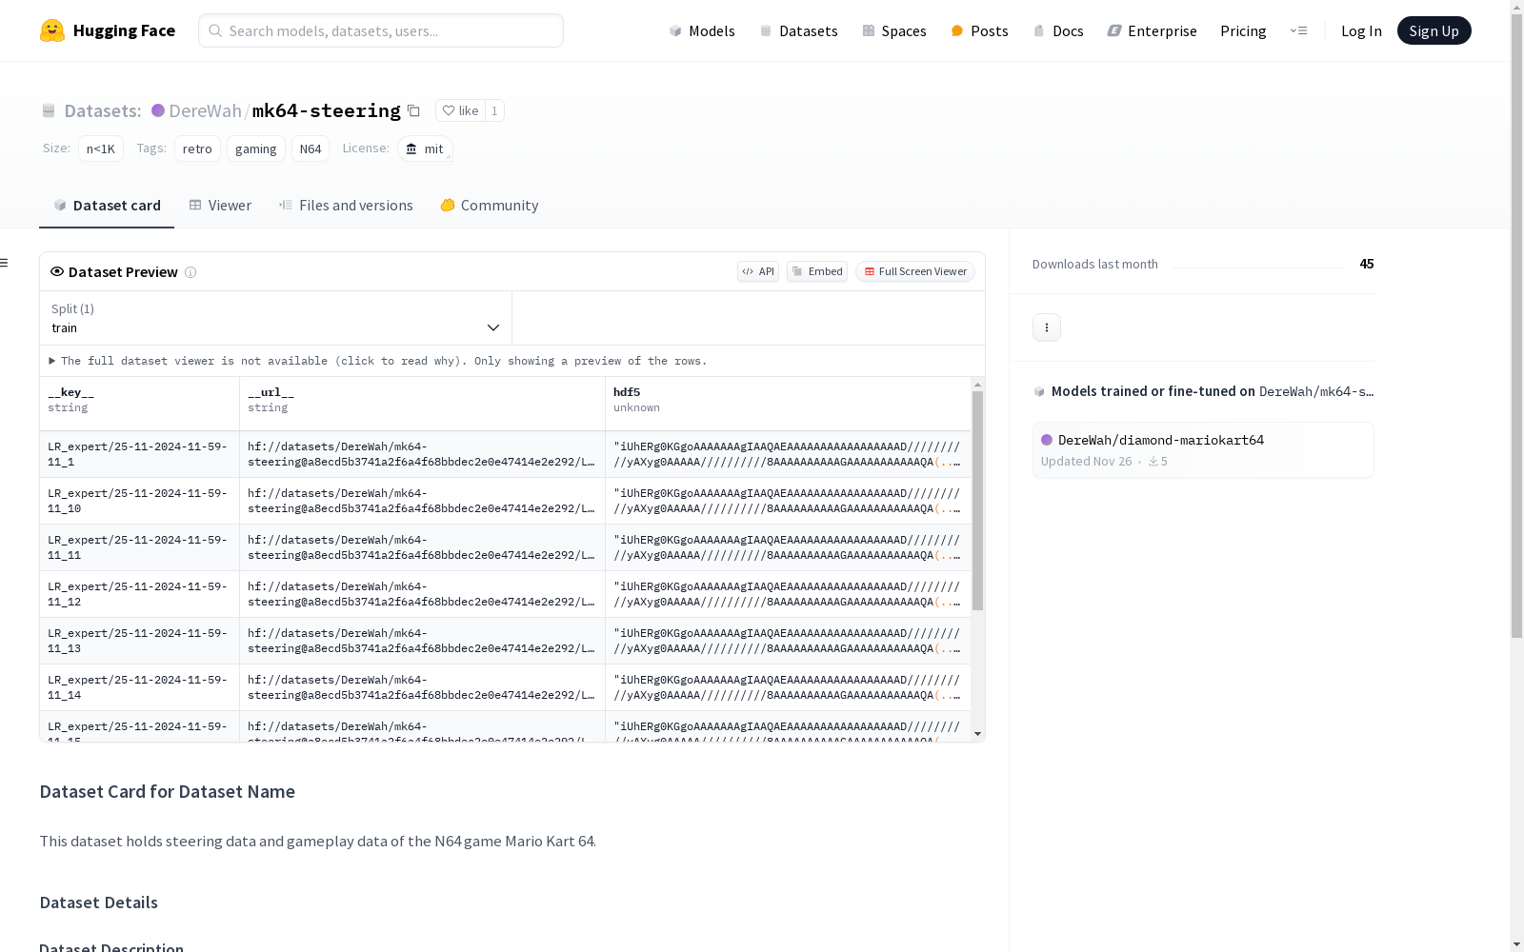Click the up arrow of preview table scrollbar

(977, 385)
